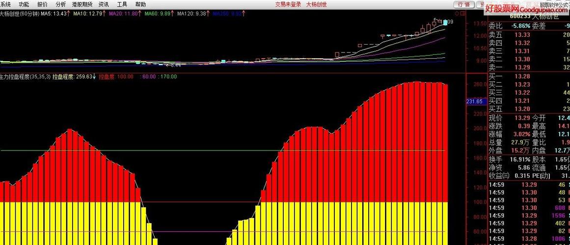Click the 委比 -5.86% row
This screenshot has height=245, width=570.
(x=529, y=26)
